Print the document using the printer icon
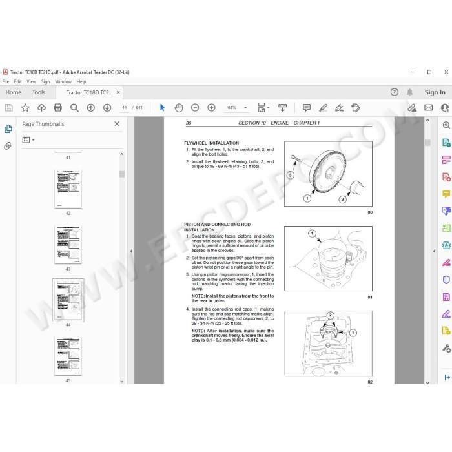 point(57,108)
